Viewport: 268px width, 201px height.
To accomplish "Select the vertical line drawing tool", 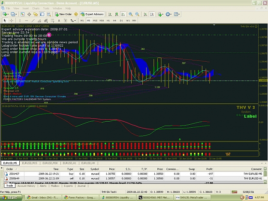I will (x=20, y=21).
